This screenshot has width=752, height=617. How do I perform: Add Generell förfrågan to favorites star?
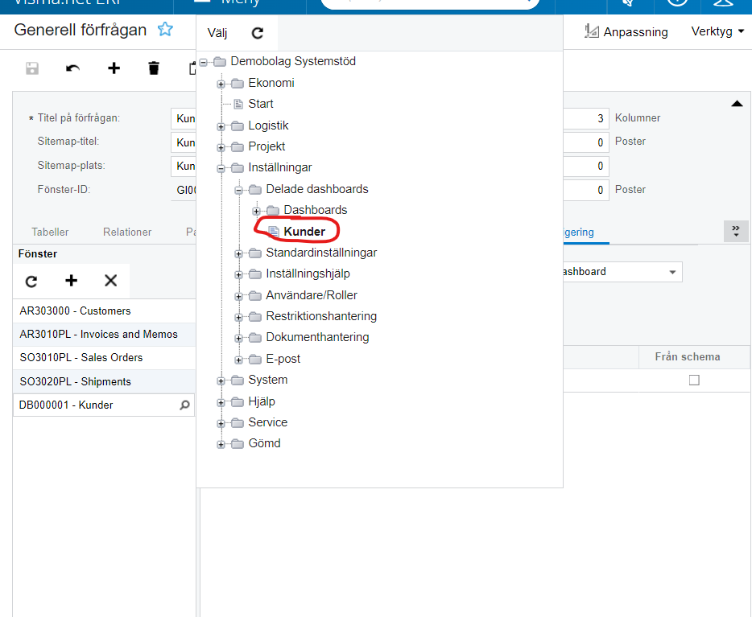point(165,29)
